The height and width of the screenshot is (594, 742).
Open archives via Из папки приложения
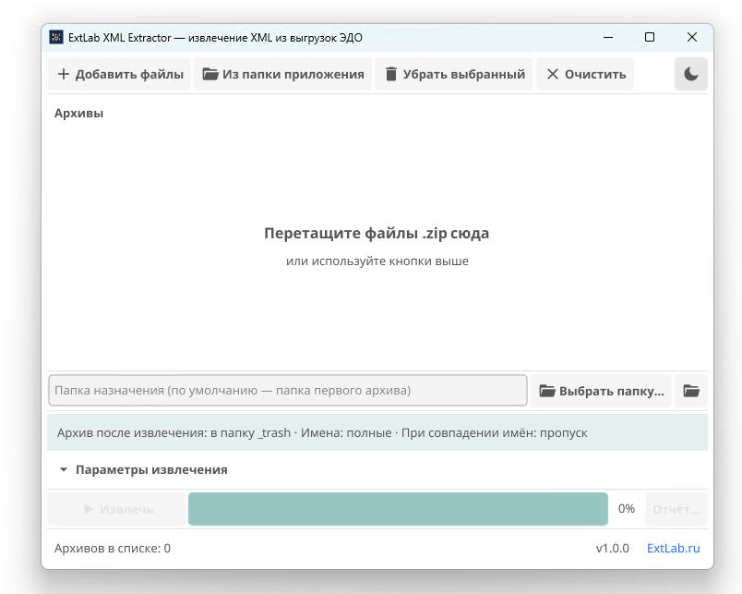tap(283, 74)
